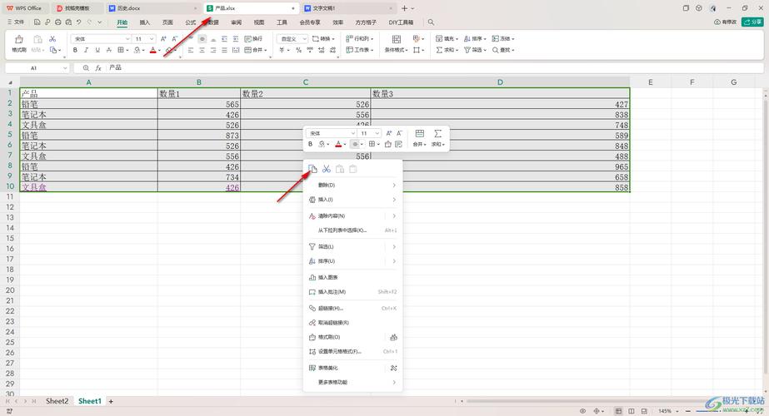Open the Name Box A1 dropdown
Screen dimensions: 769x416
point(65,68)
